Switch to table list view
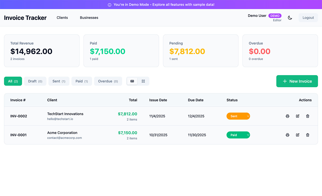 click(132, 81)
